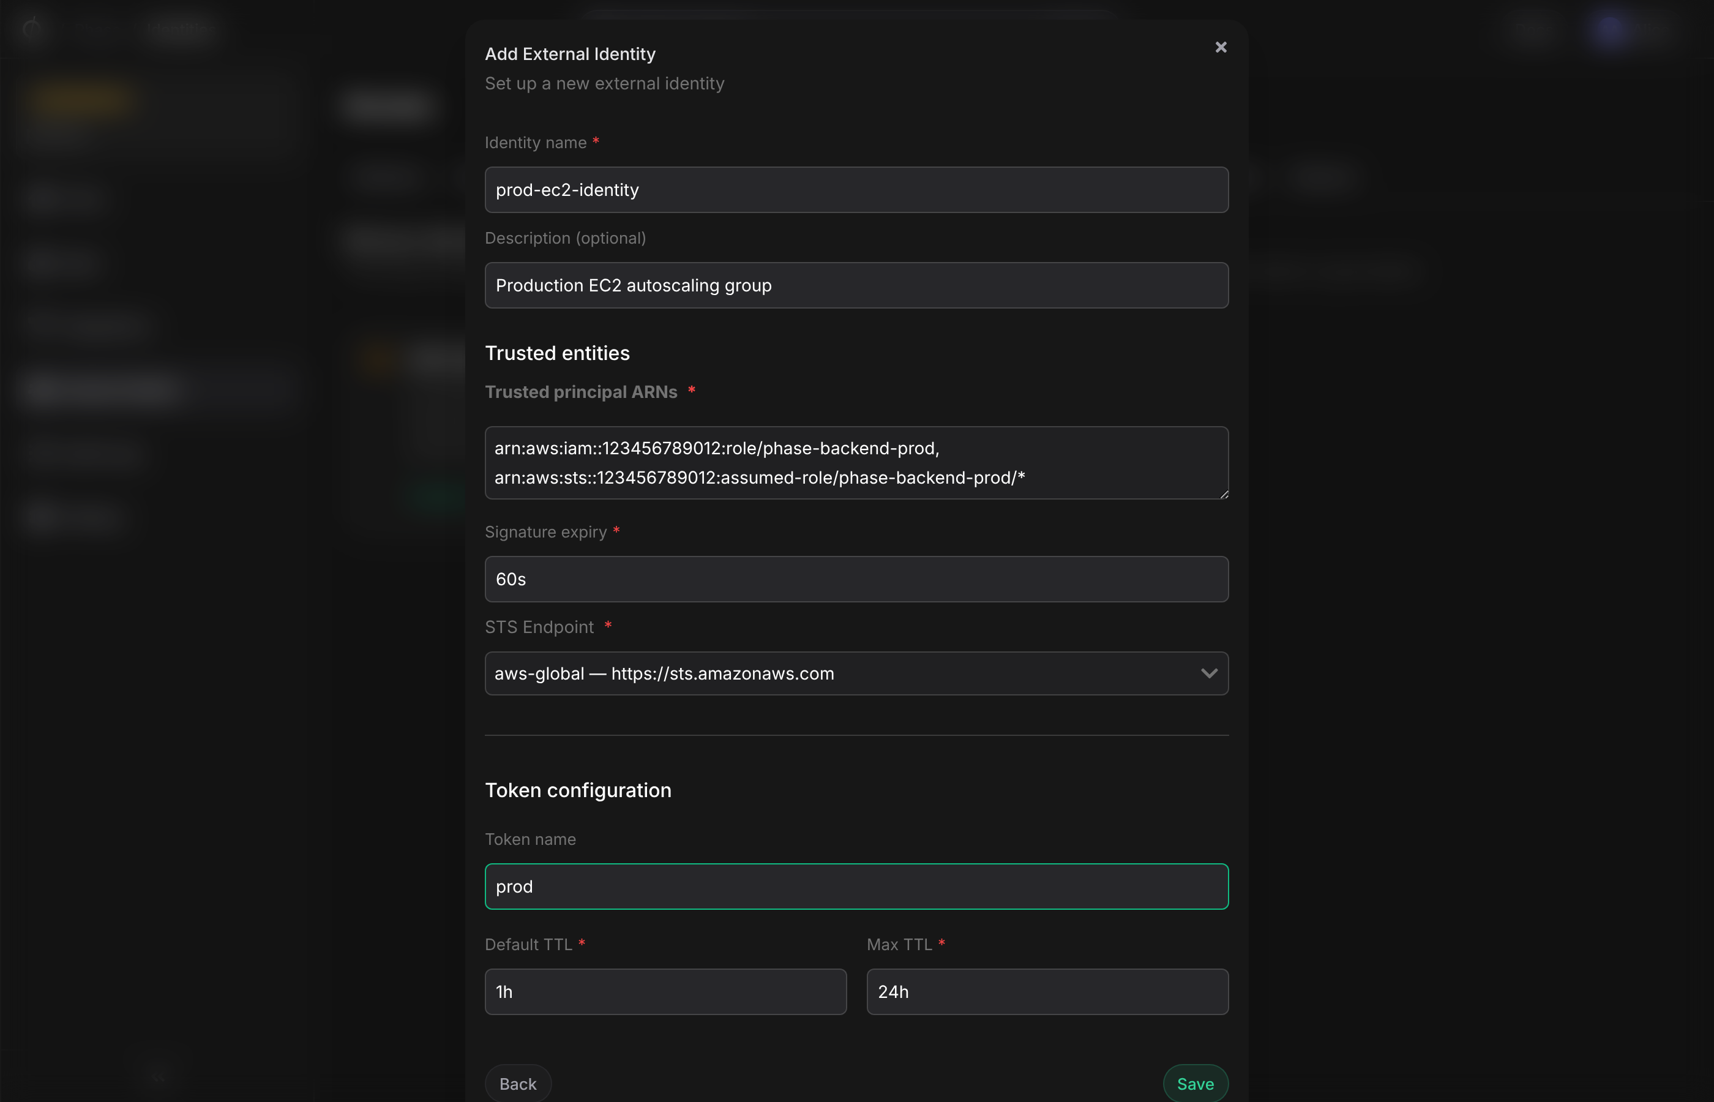Click the Max TTL label
This screenshot has width=1714, height=1102.
pyautogui.click(x=899, y=945)
